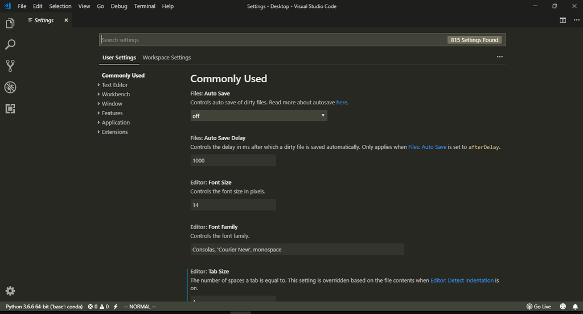The width and height of the screenshot is (583, 314).
Task: Open the Terminal menu
Action: tap(145, 6)
